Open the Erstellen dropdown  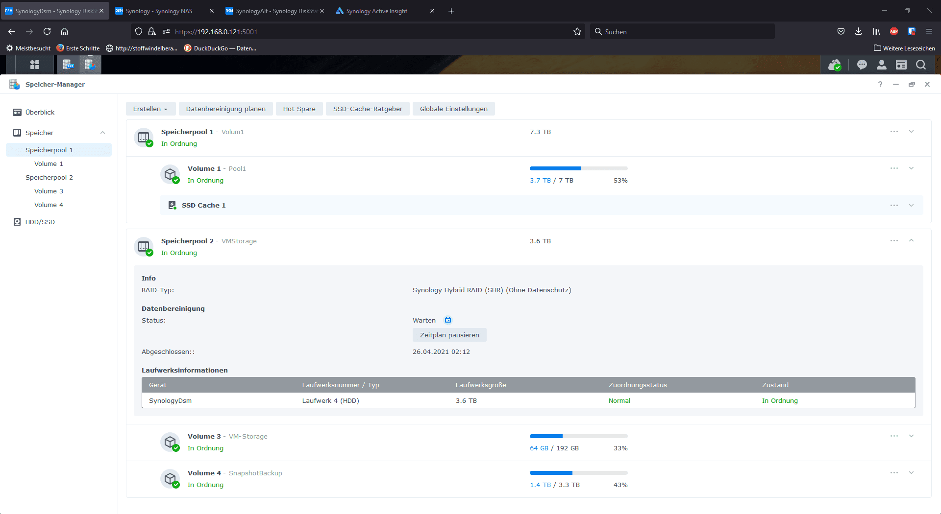(x=150, y=109)
